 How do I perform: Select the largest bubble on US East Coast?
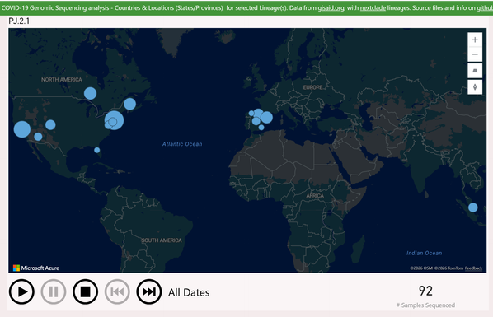tap(114, 120)
